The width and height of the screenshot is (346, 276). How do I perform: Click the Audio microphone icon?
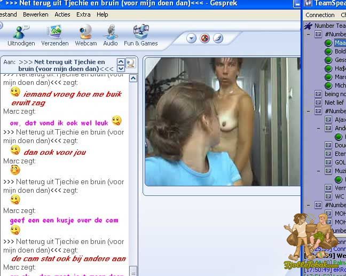(111, 34)
